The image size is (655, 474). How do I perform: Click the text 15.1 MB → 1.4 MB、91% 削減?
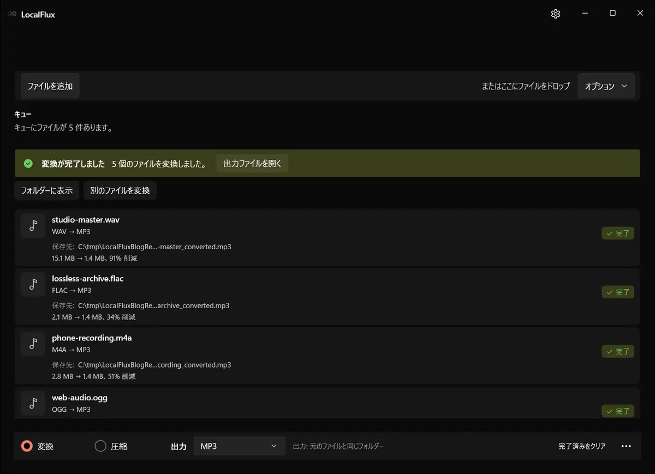coord(94,258)
